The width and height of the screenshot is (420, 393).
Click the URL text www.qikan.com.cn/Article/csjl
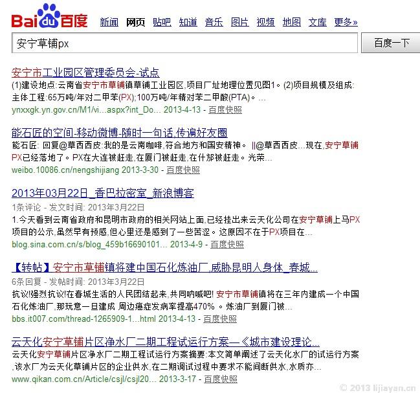click(84, 379)
